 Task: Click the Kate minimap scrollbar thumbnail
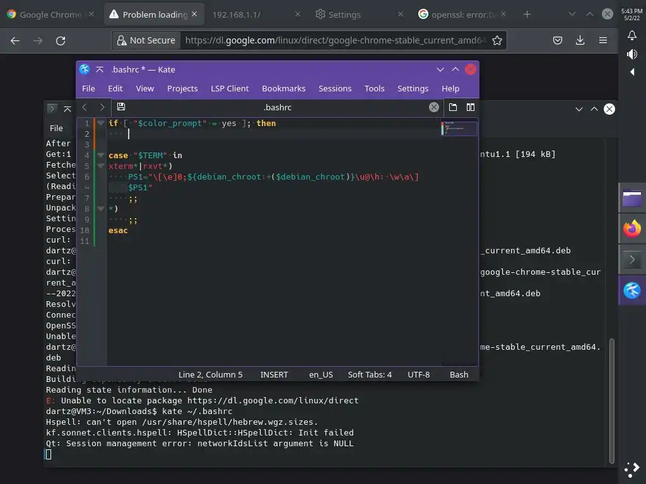pyautogui.click(x=459, y=128)
